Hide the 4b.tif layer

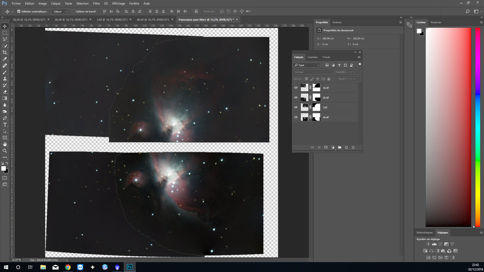[296, 117]
